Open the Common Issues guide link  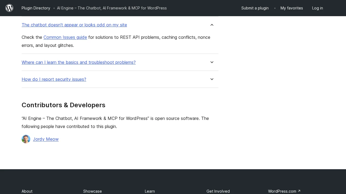[65, 37]
